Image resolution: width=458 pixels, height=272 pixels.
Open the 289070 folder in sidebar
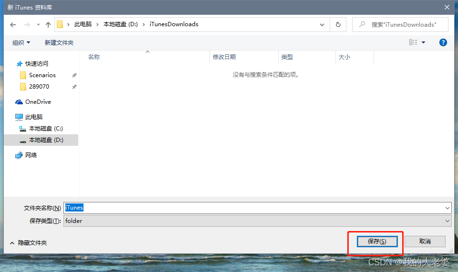(39, 87)
